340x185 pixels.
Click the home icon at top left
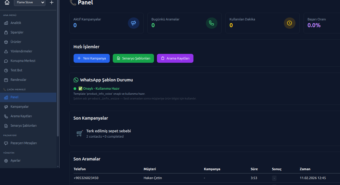(x=7, y=3)
